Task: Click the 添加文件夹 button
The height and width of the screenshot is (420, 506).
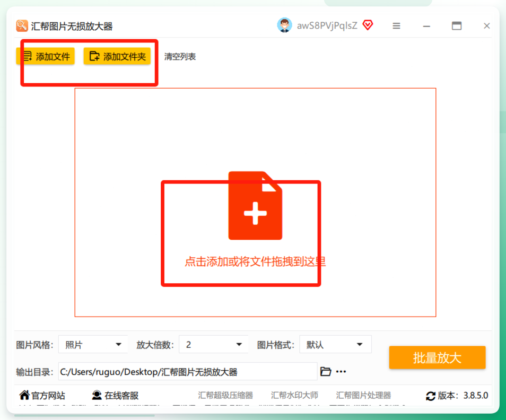Action: tap(117, 56)
